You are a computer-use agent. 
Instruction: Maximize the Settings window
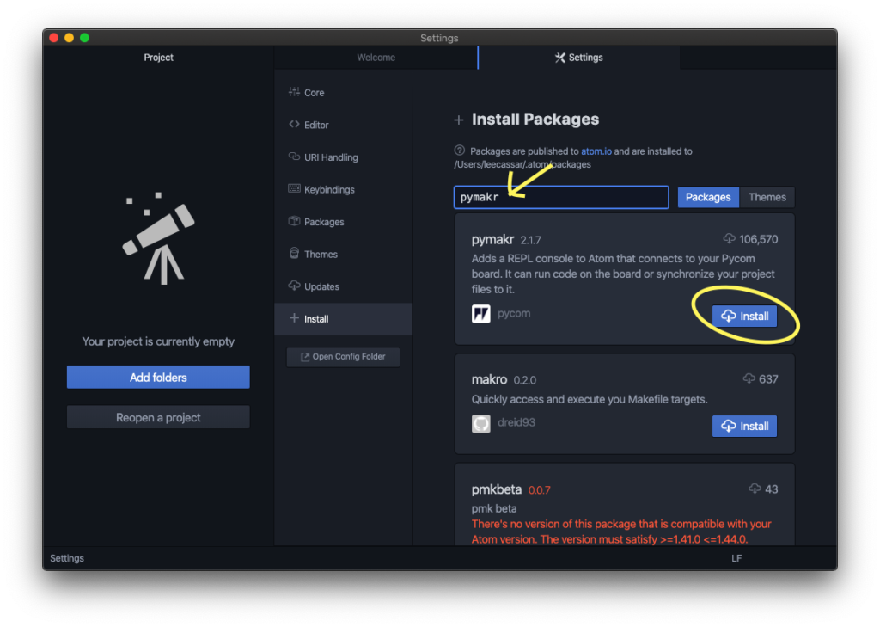[85, 38]
